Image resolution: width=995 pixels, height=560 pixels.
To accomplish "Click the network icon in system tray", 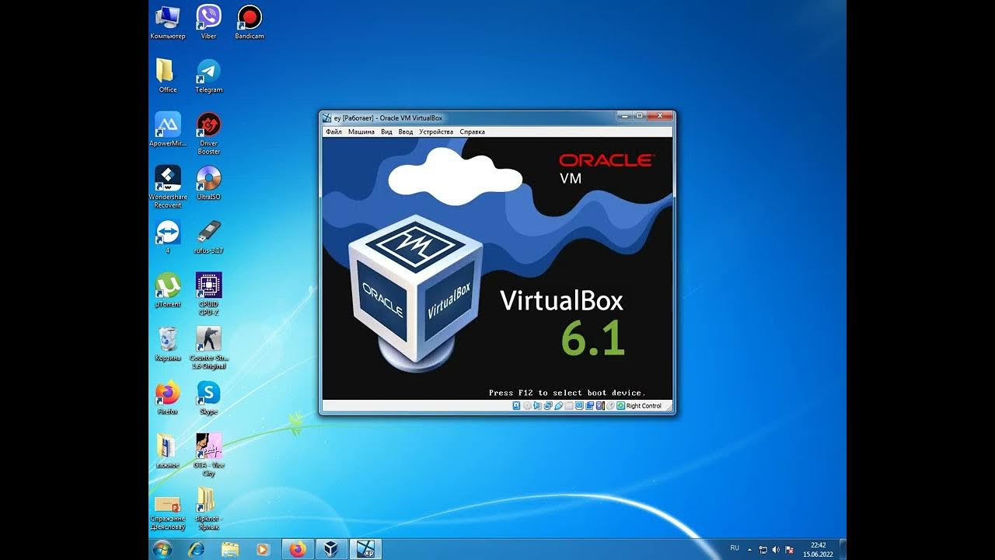I will (763, 549).
